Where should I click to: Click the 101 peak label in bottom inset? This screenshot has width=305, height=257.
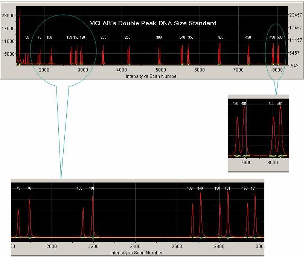[91, 188]
